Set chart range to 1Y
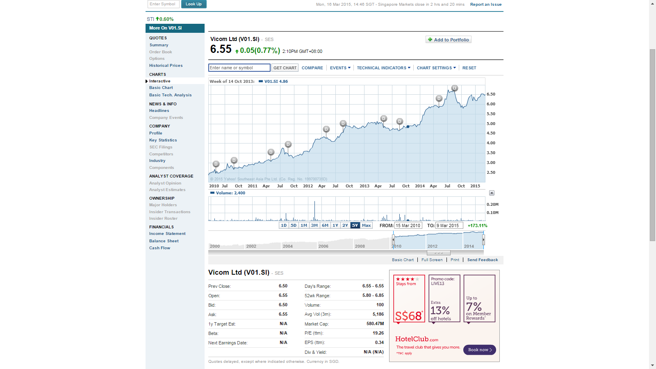 click(335, 225)
